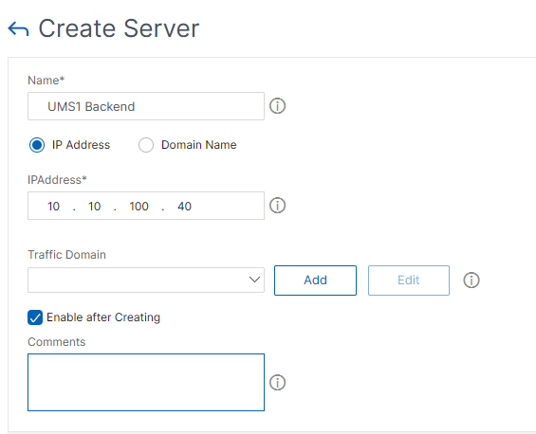
Task: Click the third IP octet showing 100
Action: tap(139, 207)
